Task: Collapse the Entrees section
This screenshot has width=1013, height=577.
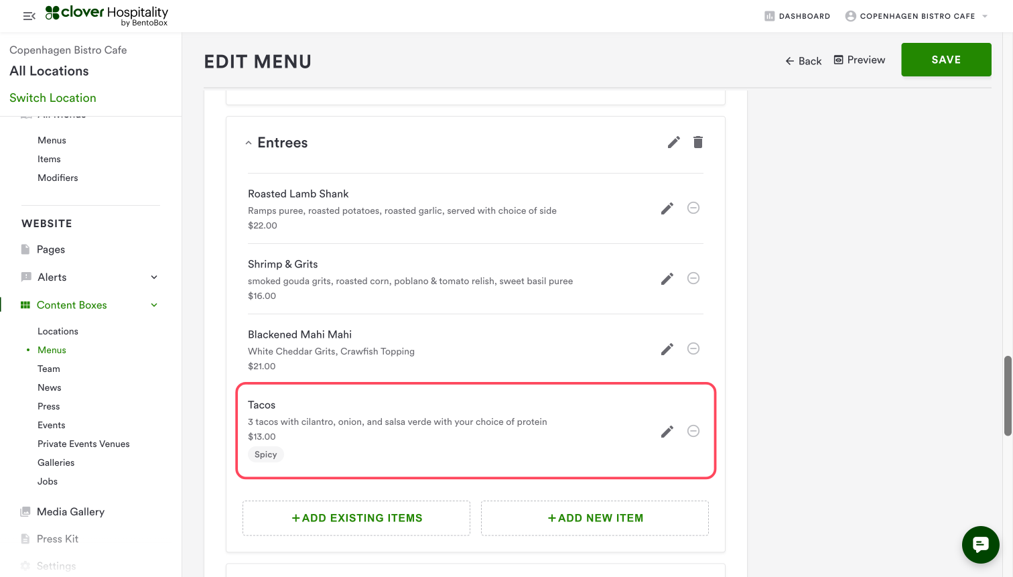Action: tap(249, 143)
